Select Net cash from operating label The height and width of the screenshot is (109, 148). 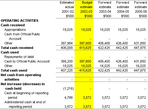coord(21,75)
